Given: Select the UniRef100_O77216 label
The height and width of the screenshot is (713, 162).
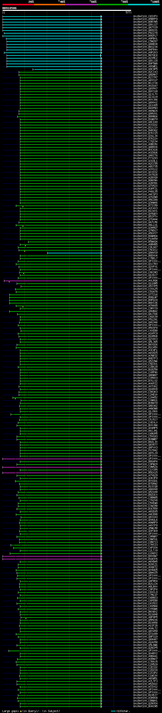Looking at the screenshot, I should pyautogui.click(x=145, y=294).
